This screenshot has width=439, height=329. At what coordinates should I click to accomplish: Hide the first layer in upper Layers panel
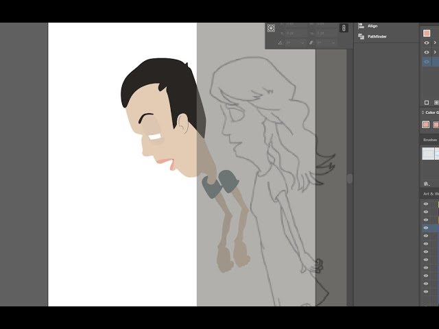pyautogui.click(x=427, y=42)
